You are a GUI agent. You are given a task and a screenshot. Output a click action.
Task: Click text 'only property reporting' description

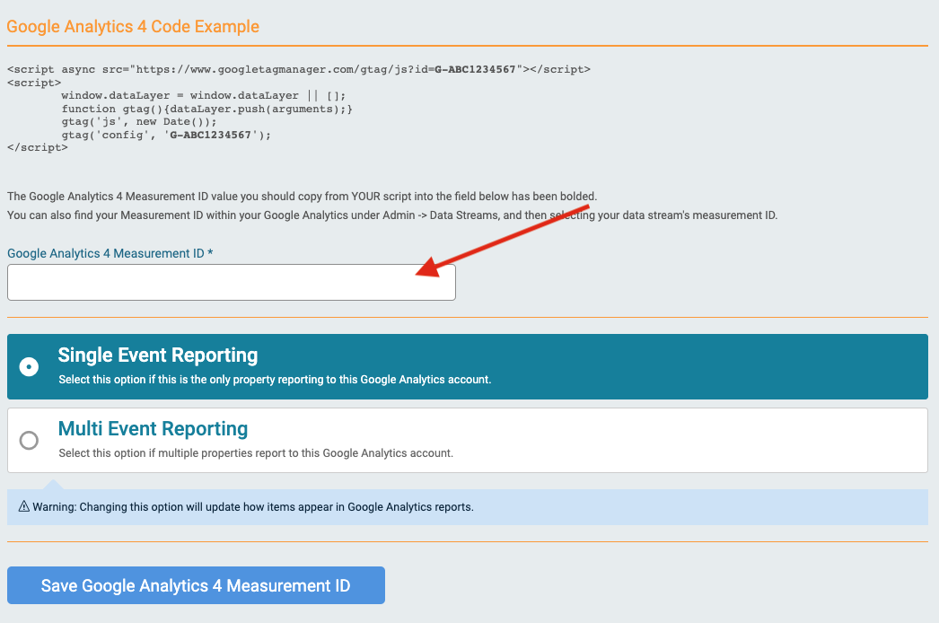[275, 379]
